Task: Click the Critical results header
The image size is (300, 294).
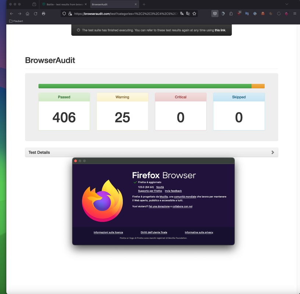Action: click(x=181, y=97)
